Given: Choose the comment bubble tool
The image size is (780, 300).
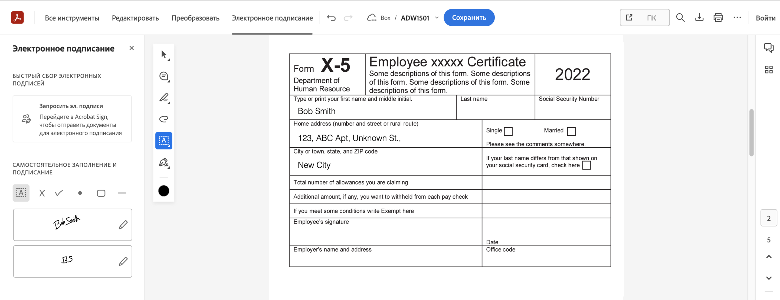Looking at the screenshot, I should click(x=164, y=76).
